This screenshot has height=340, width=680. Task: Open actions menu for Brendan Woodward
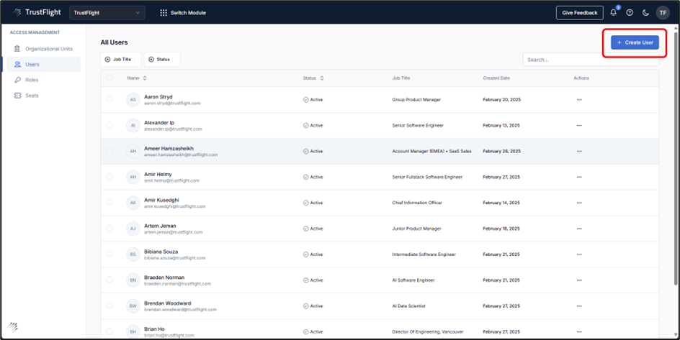coord(579,305)
